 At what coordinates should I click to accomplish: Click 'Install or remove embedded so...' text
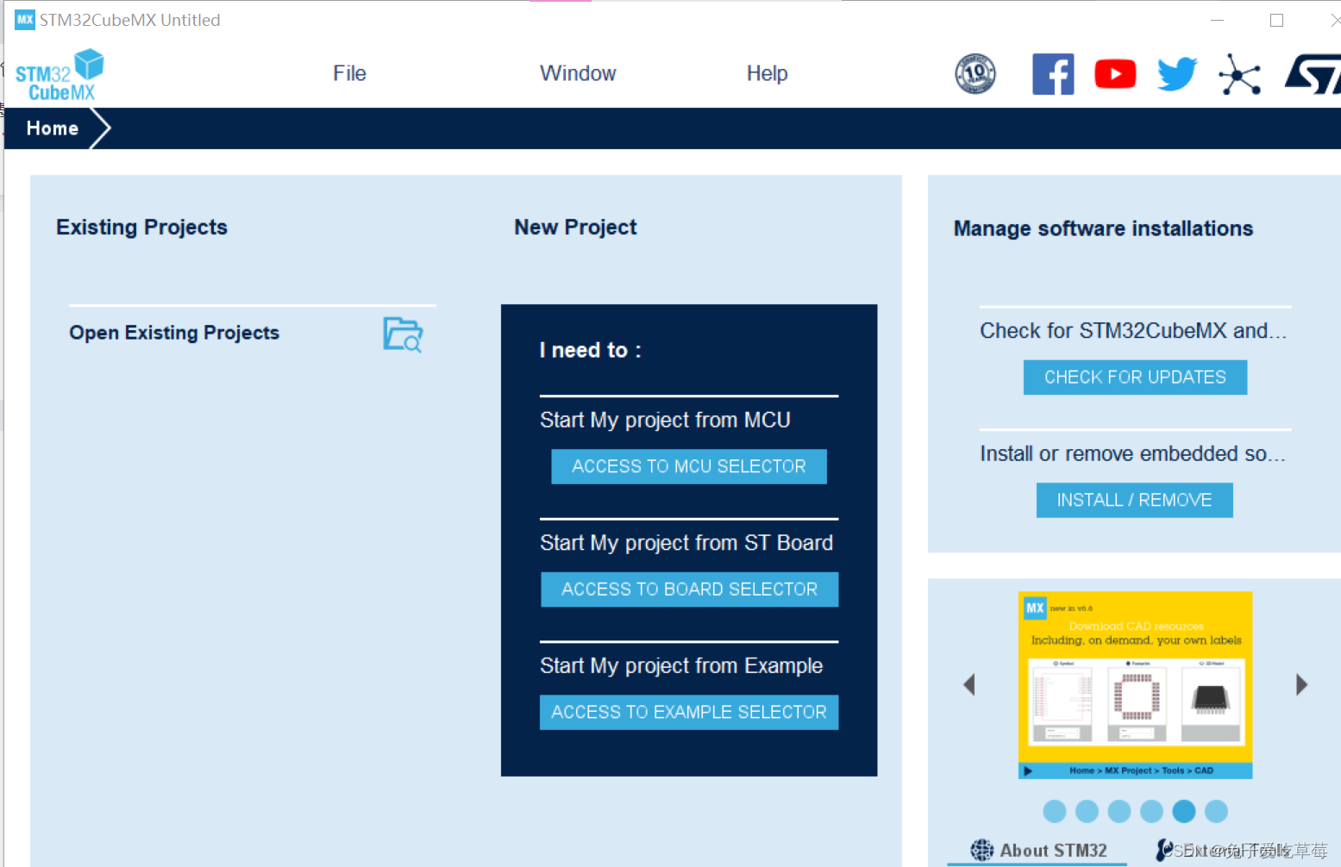click(1133, 454)
